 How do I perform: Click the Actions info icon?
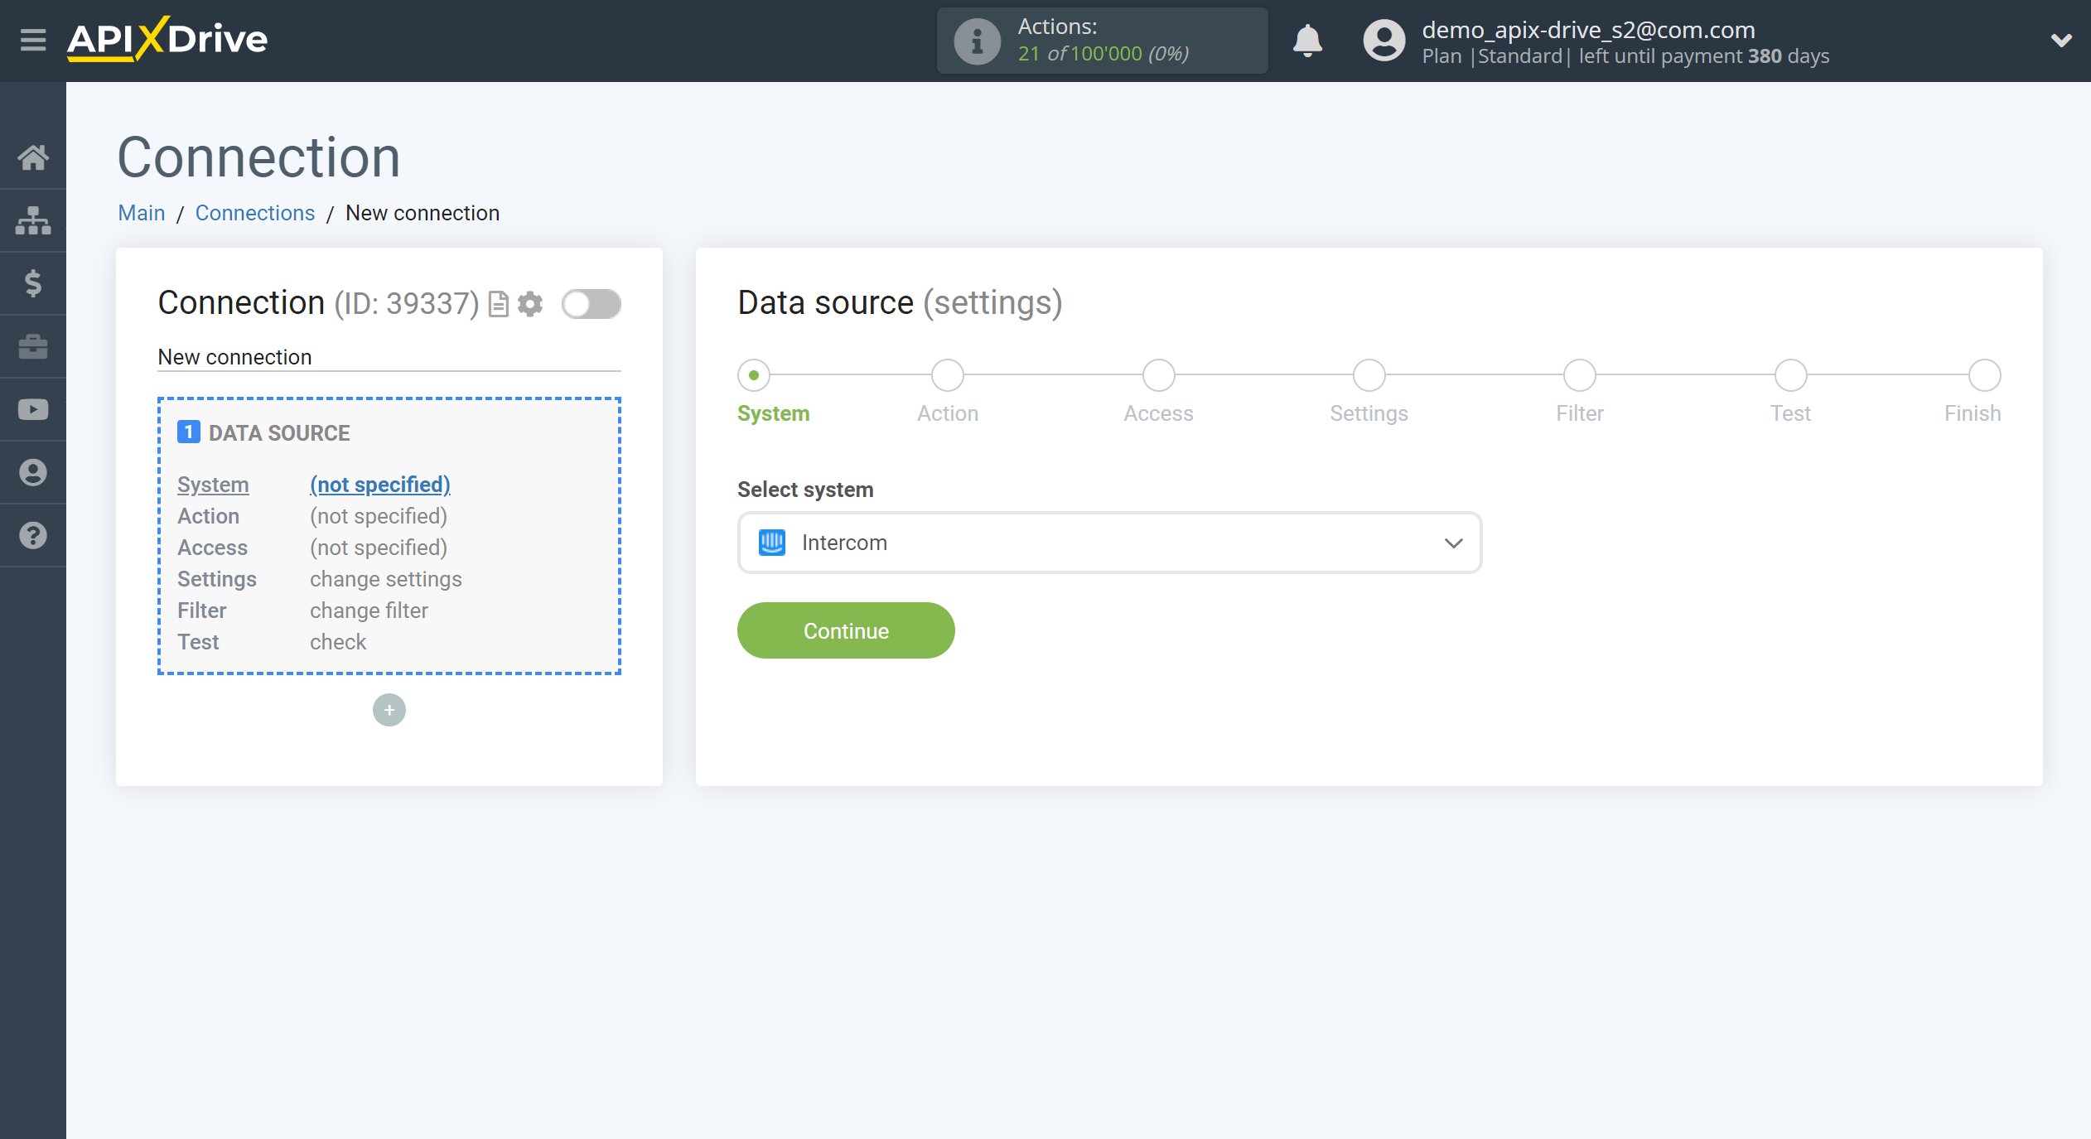[x=978, y=41]
